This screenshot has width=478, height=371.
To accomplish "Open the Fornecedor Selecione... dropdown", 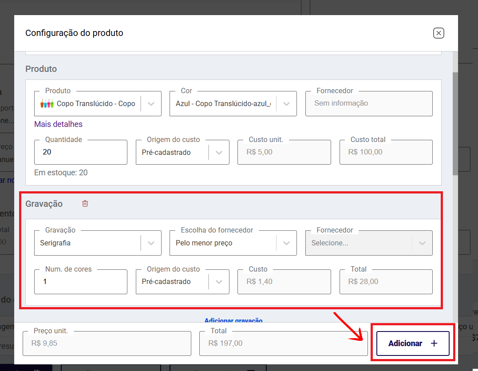I will [x=369, y=243].
